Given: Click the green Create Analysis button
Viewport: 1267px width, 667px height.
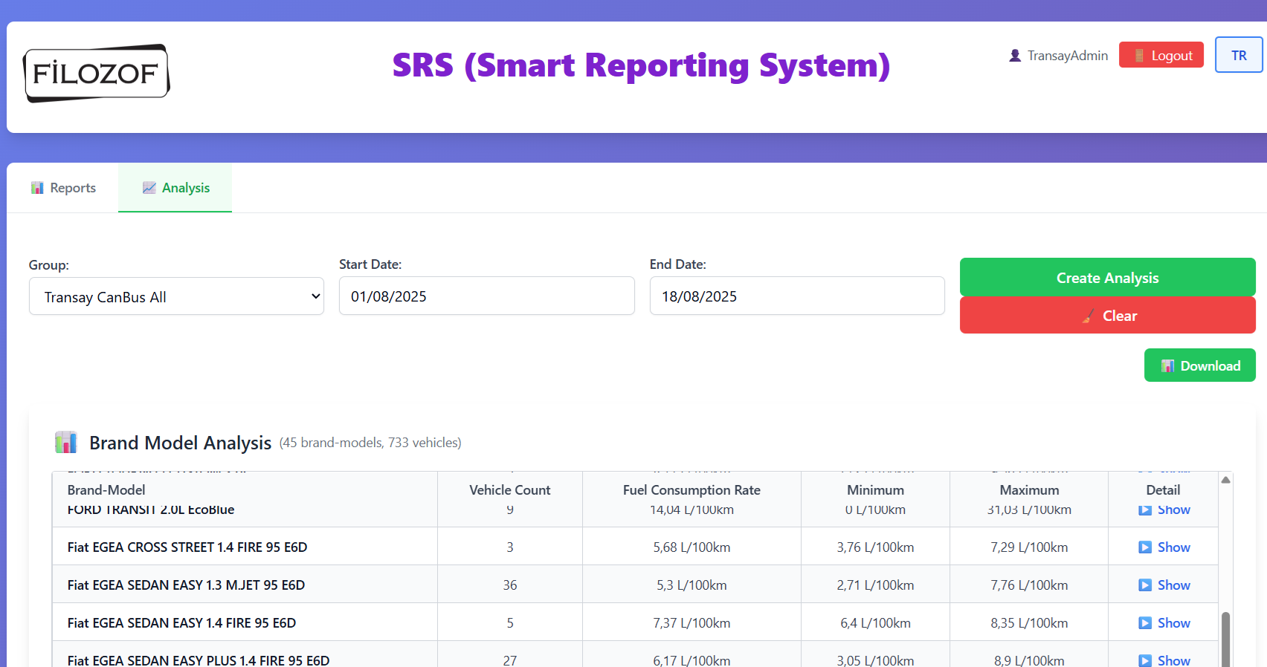Looking at the screenshot, I should (1107, 277).
